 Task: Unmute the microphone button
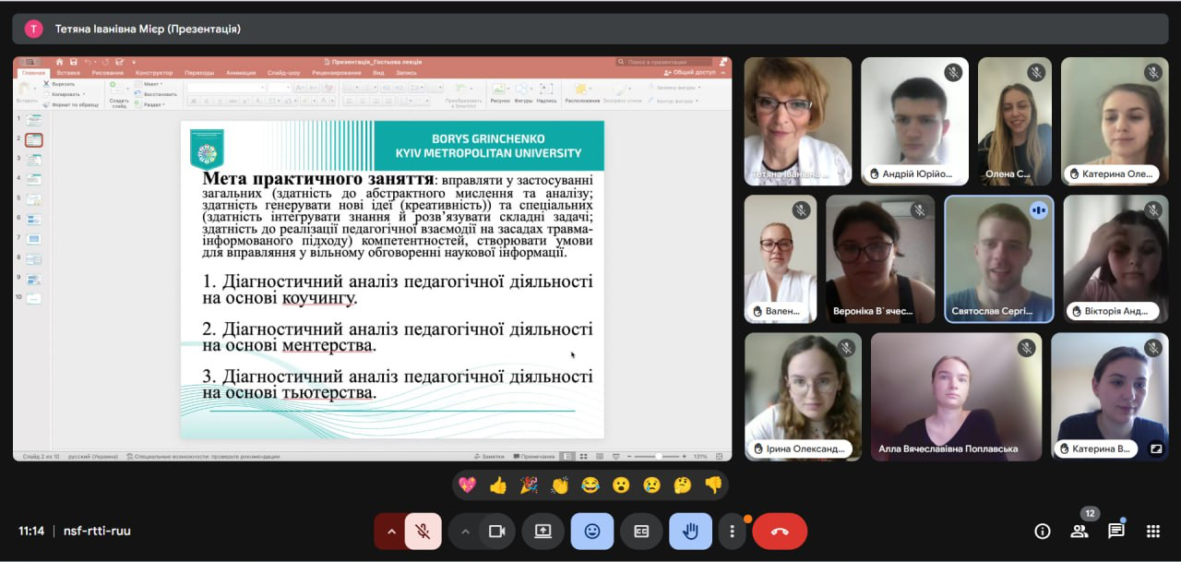(x=423, y=532)
